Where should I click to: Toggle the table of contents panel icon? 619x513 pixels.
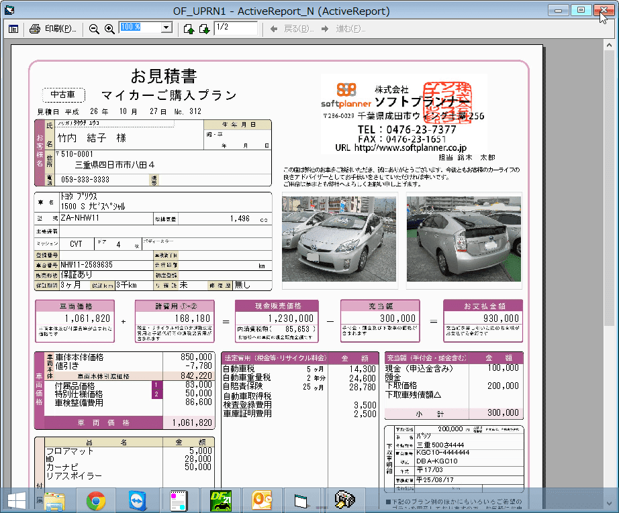click(13, 29)
